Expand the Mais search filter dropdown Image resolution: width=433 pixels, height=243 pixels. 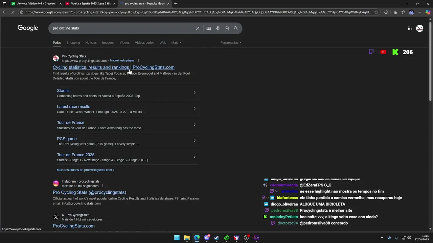click(176, 43)
